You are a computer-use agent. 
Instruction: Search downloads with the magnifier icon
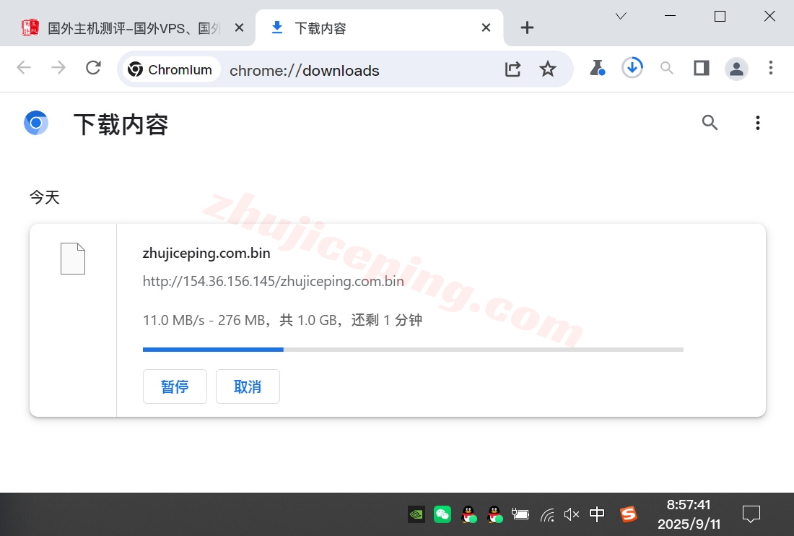[x=710, y=123]
